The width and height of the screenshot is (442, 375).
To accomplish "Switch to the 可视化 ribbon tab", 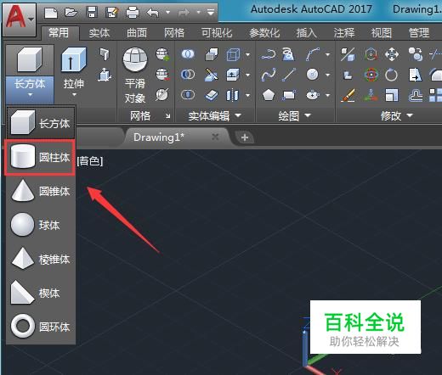I will pos(217,33).
